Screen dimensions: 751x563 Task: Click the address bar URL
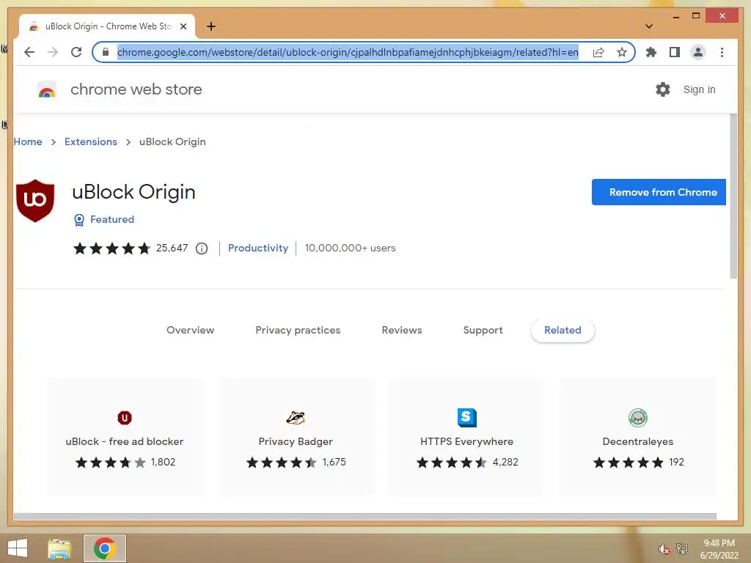[x=348, y=52]
